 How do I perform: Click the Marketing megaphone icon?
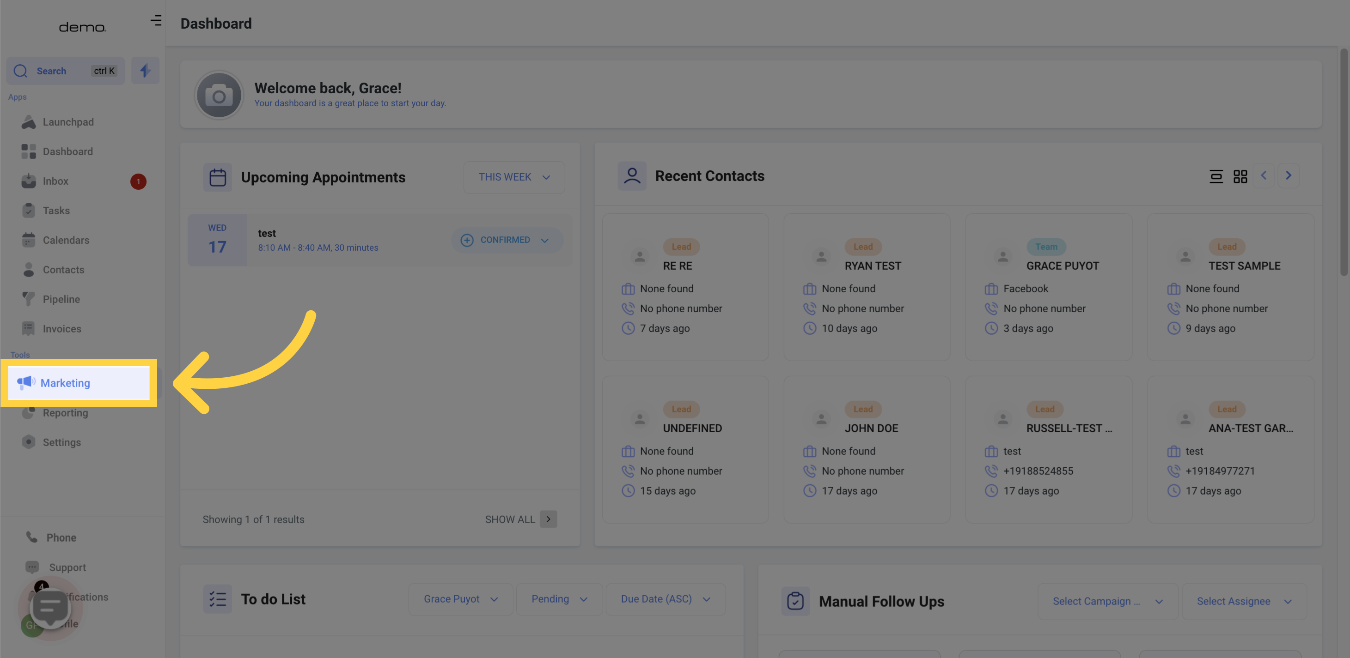point(25,383)
